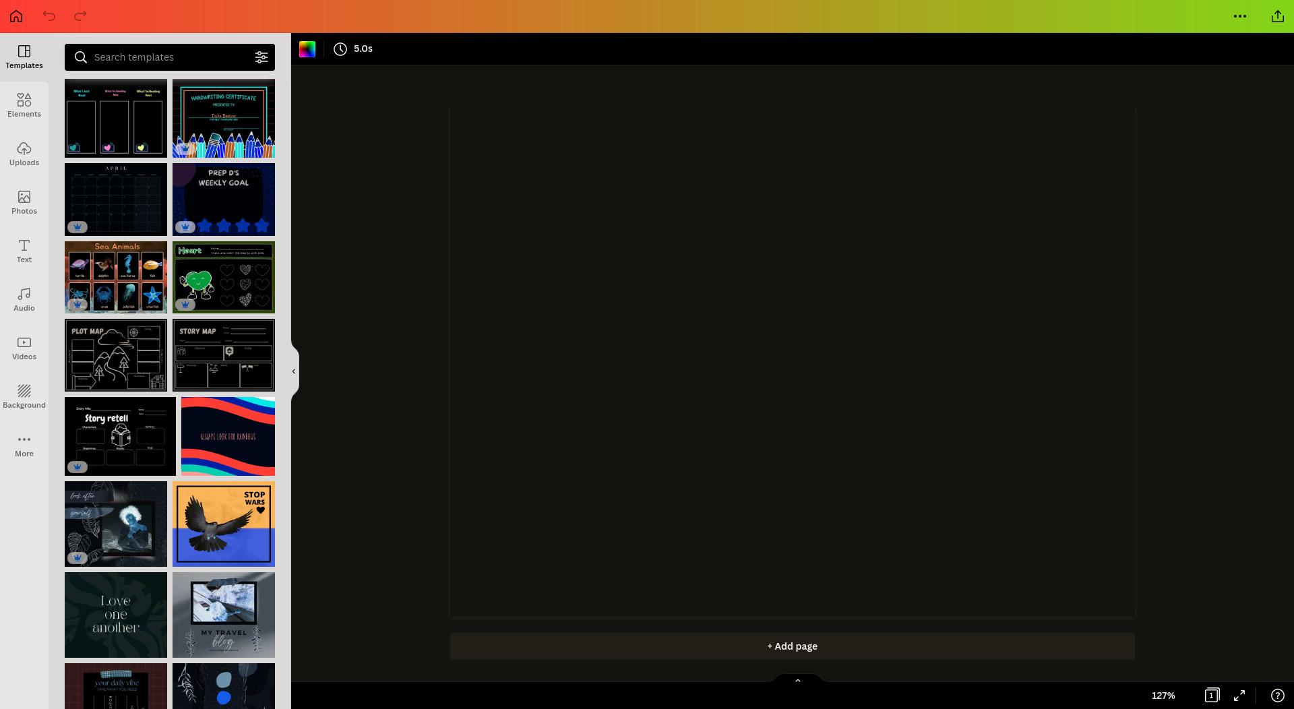
Task: Go to the Home icon
Action: (x=16, y=16)
